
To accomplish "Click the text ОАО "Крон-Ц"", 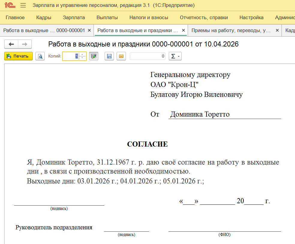I will [174, 85].
